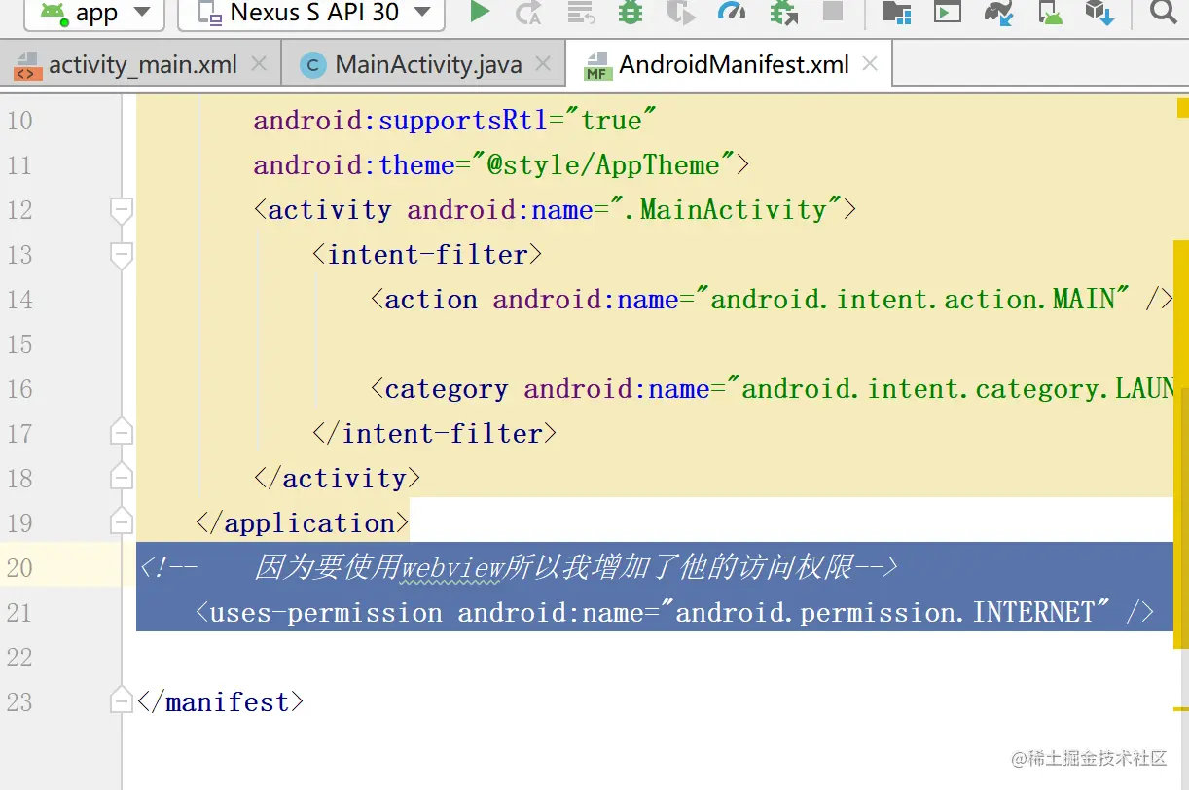This screenshot has height=790, width=1189.
Task: Attach debugger to Android process icon
Action: 782,13
